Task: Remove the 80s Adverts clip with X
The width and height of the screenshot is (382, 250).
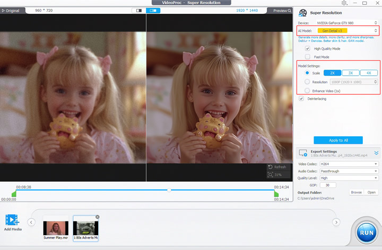Action: (x=97, y=217)
